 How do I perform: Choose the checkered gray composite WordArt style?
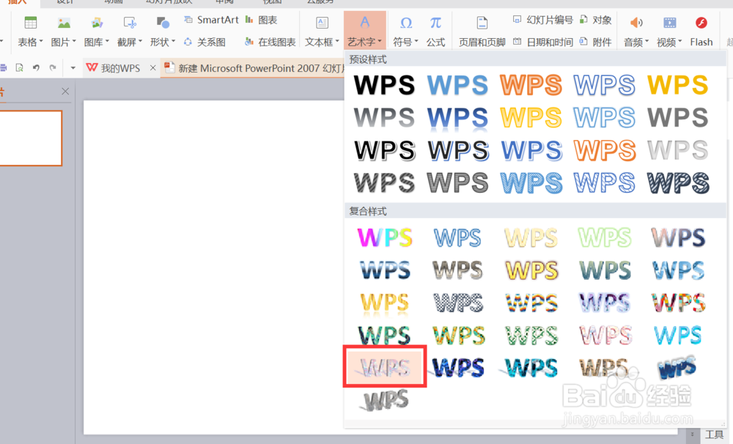457,303
